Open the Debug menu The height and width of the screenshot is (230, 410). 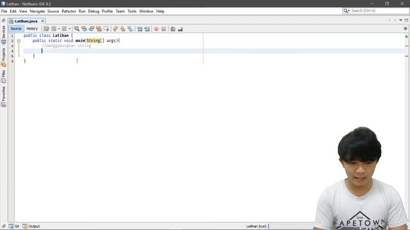click(x=94, y=11)
